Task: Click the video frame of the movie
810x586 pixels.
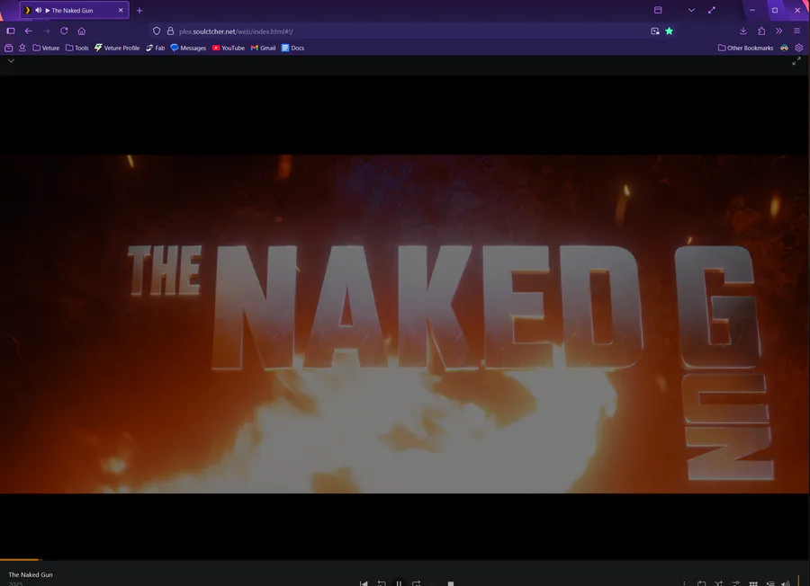Action: (x=404, y=324)
